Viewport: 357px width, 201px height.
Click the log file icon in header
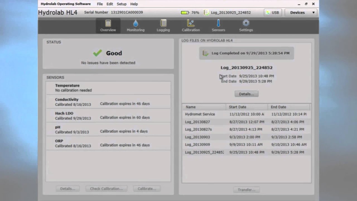pyautogui.click(x=206, y=13)
